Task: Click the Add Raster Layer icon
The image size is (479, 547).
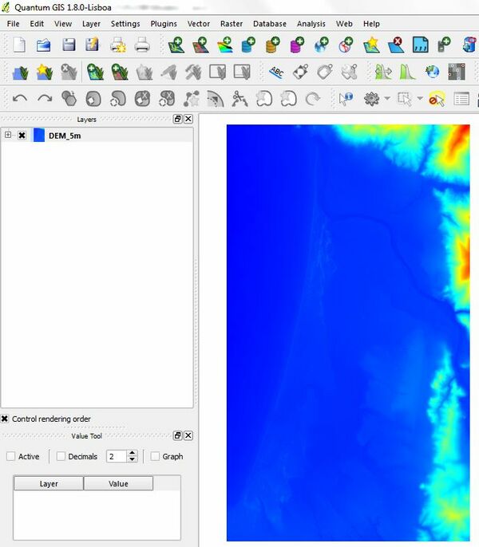Action: point(202,45)
